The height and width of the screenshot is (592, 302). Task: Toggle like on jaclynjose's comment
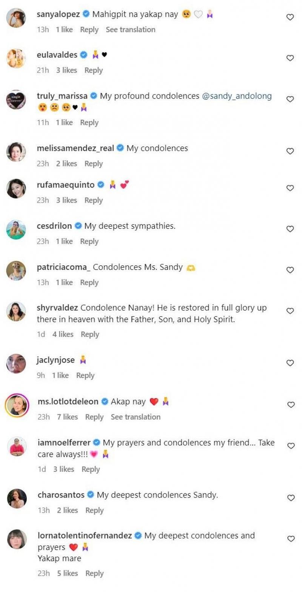(x=290, y=363)
